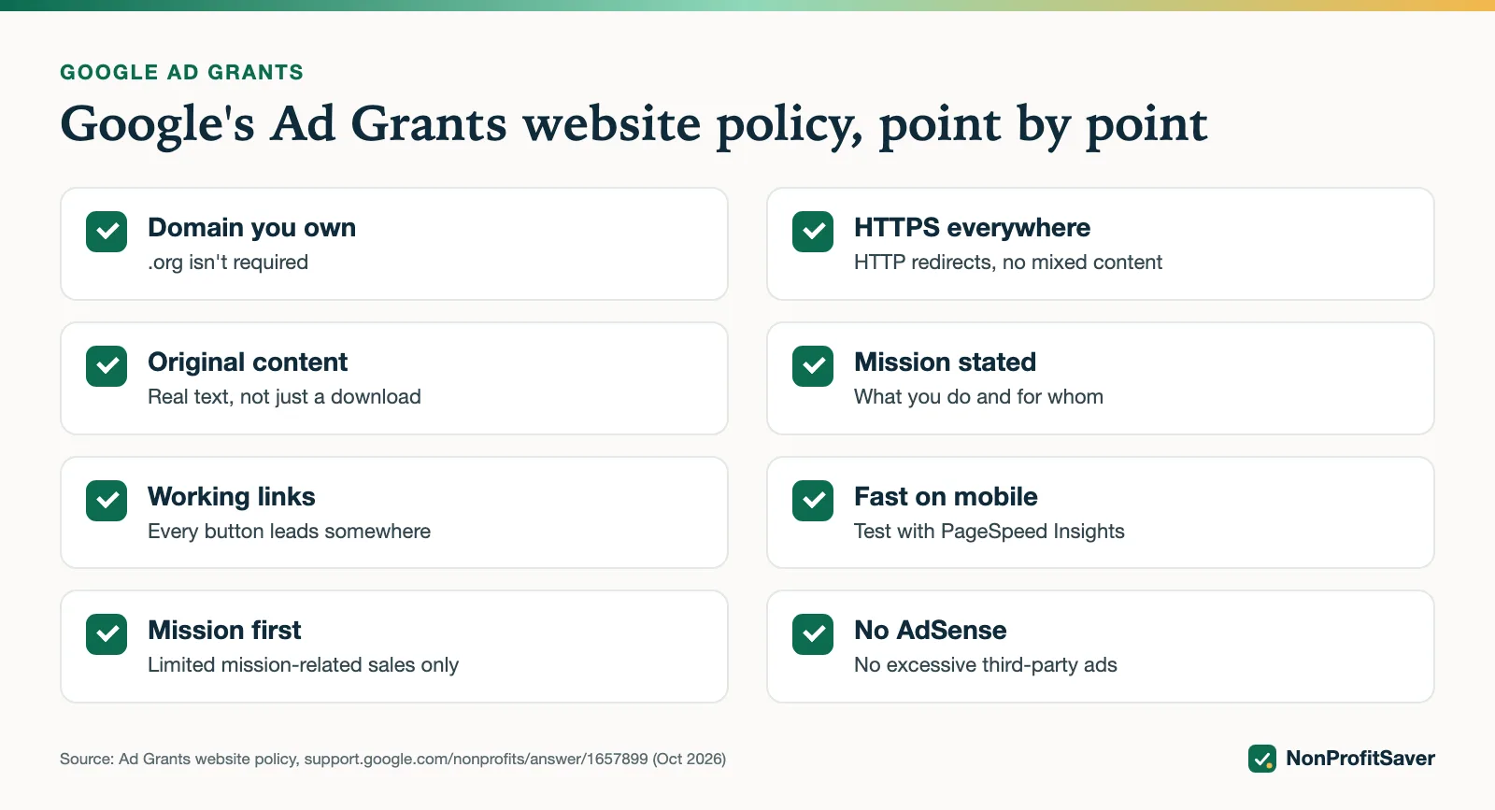The height and width of the screenshot is (810, 1495).
Task: Click the "Mission first" heading
Action: (224, 631)
